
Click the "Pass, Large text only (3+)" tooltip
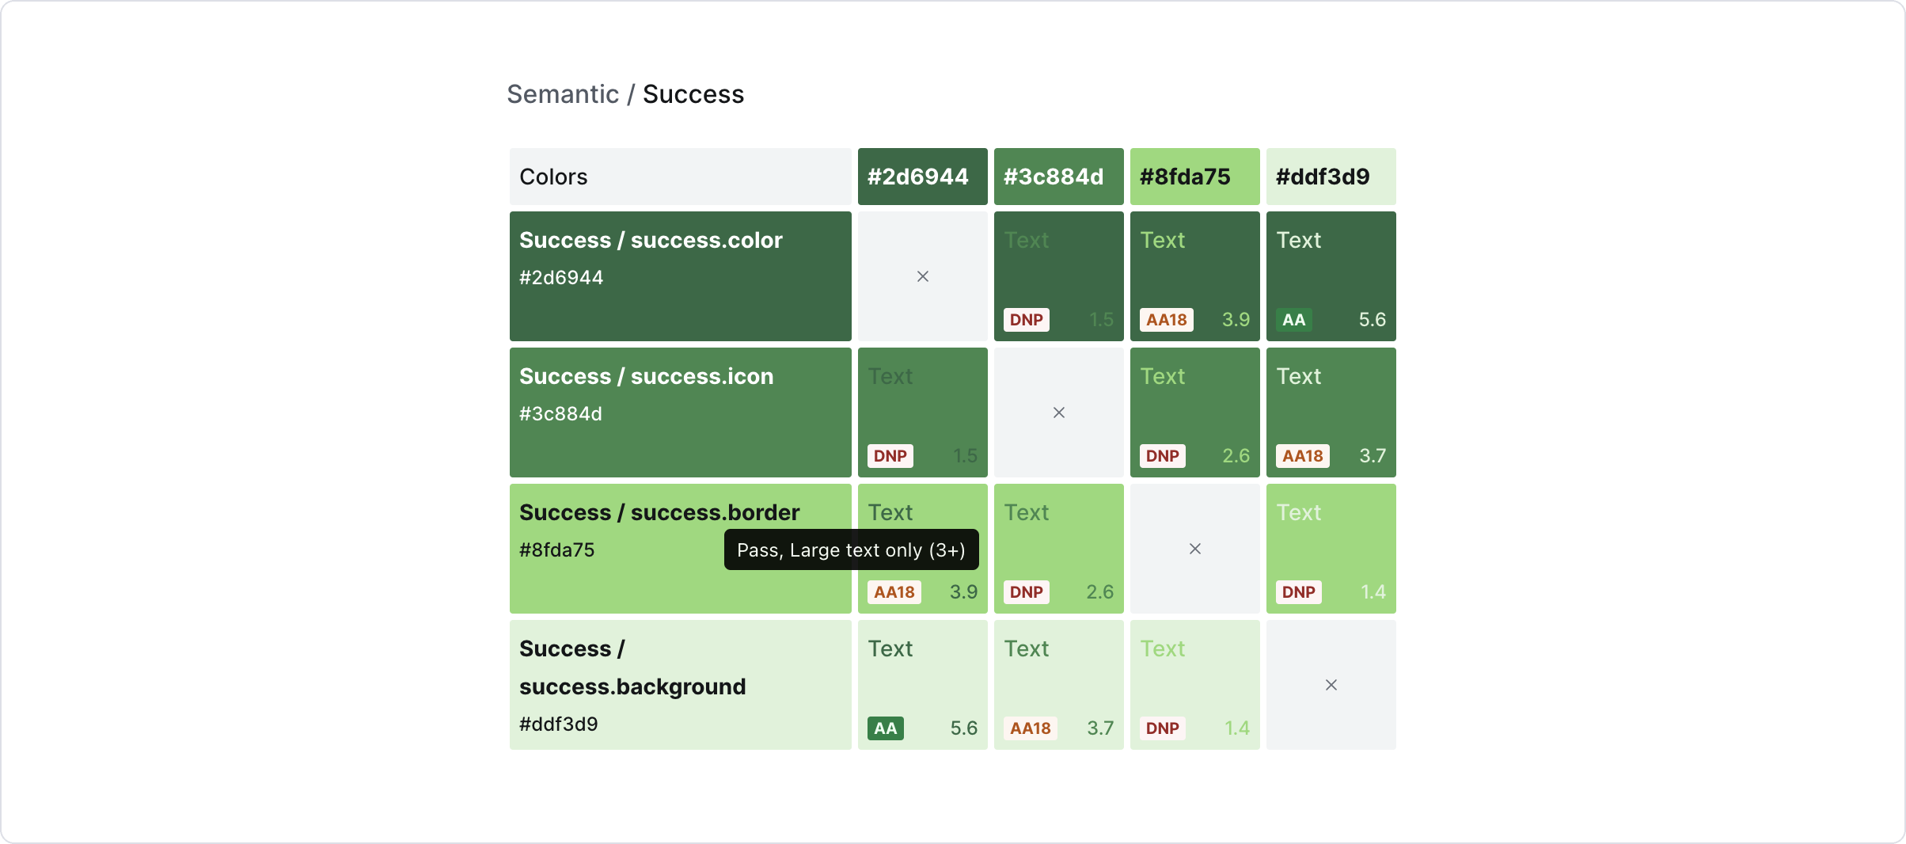pyautogui.click(x=851, y=549)
